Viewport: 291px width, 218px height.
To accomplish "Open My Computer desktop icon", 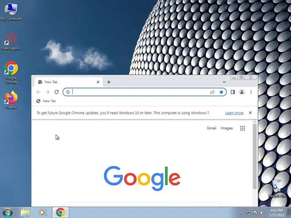I will pos(11,12).
